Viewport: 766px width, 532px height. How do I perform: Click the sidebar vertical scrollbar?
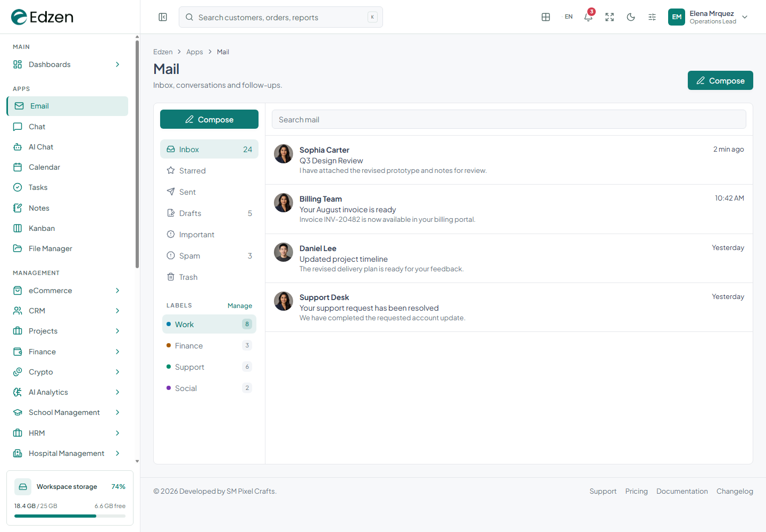[137, 154]
